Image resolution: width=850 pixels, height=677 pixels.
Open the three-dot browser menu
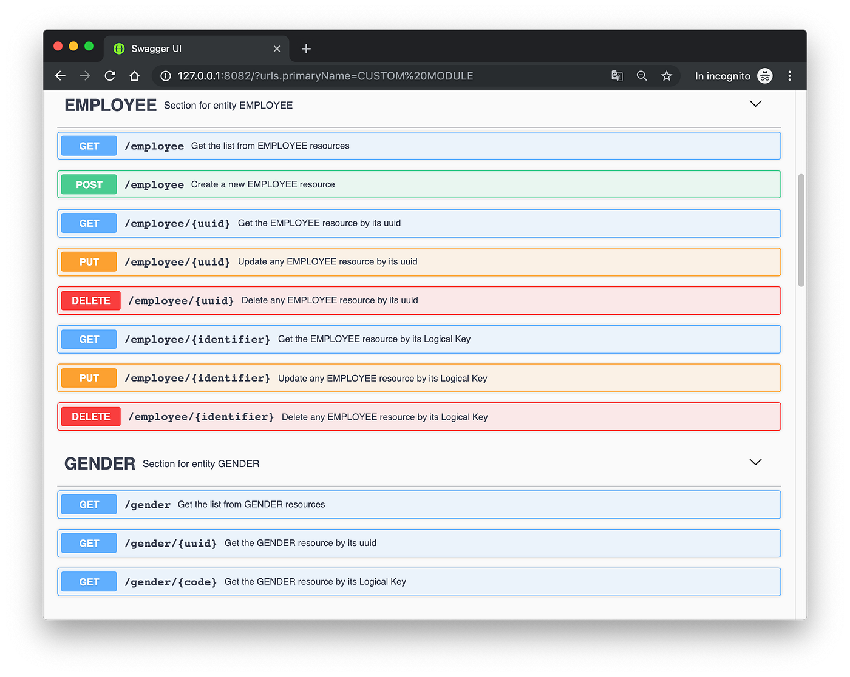pos(789,75)
